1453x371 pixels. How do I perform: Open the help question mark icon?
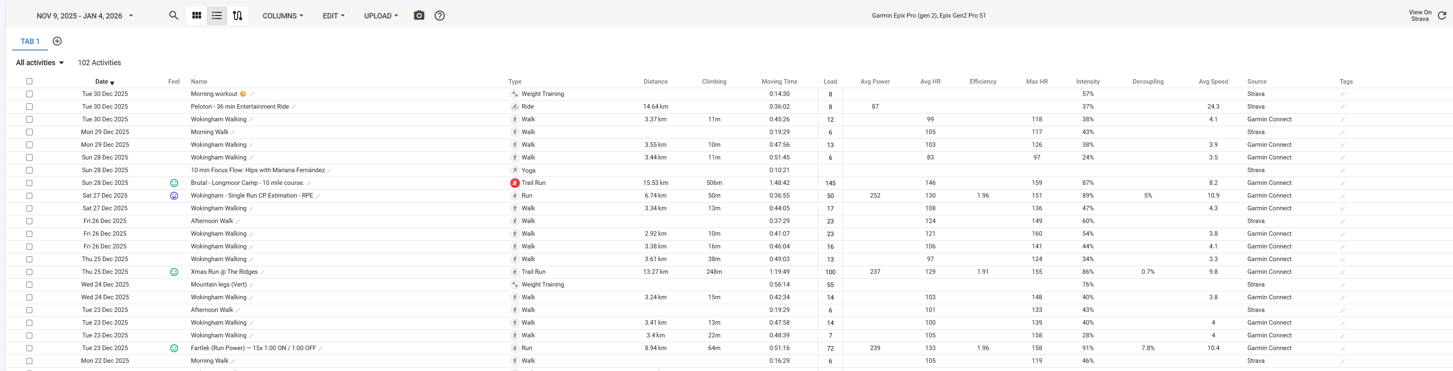[439, 16]
